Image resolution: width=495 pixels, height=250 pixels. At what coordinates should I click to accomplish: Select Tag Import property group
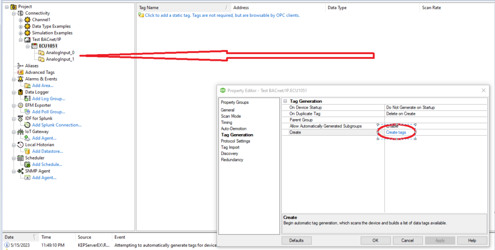pos(230,147)
